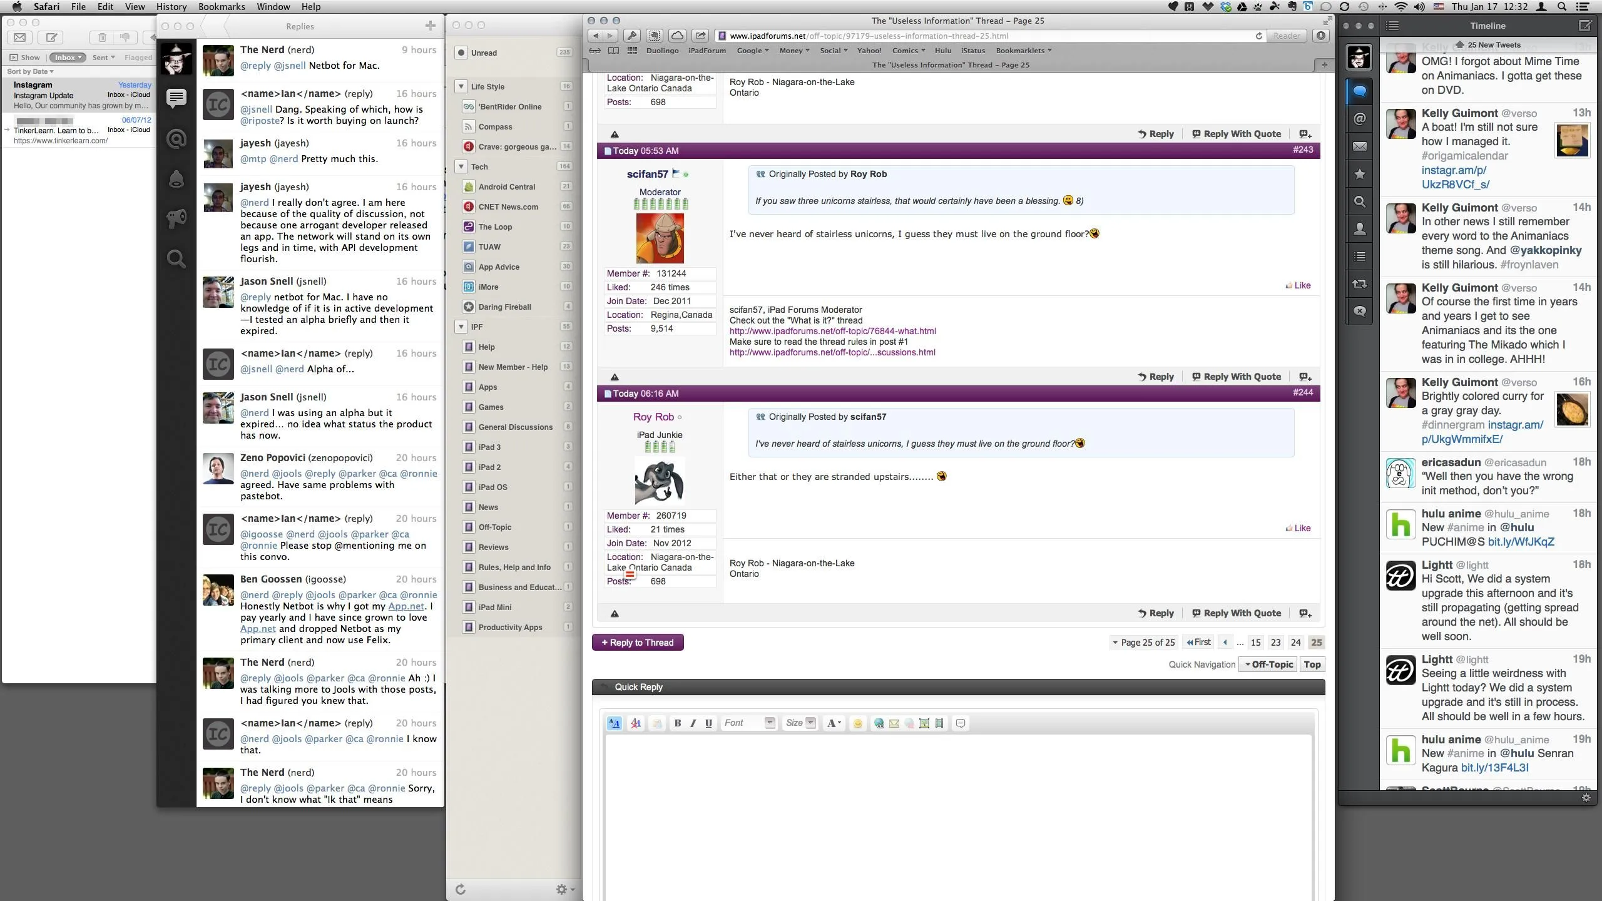The image size is (1602, 901).
Task: Open the "What is it?" thread link
Action: (x=832, y=331)
